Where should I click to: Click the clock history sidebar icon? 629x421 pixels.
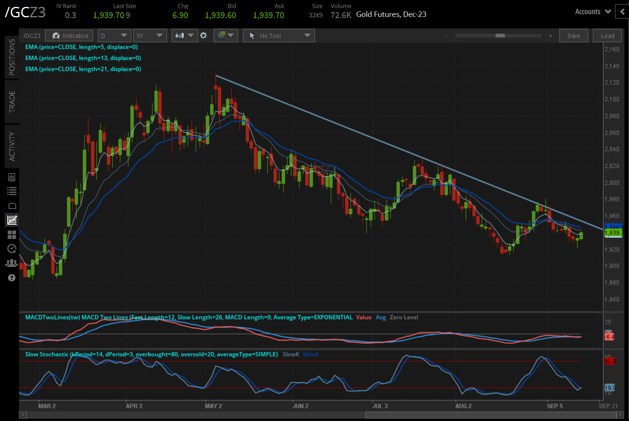12,249
